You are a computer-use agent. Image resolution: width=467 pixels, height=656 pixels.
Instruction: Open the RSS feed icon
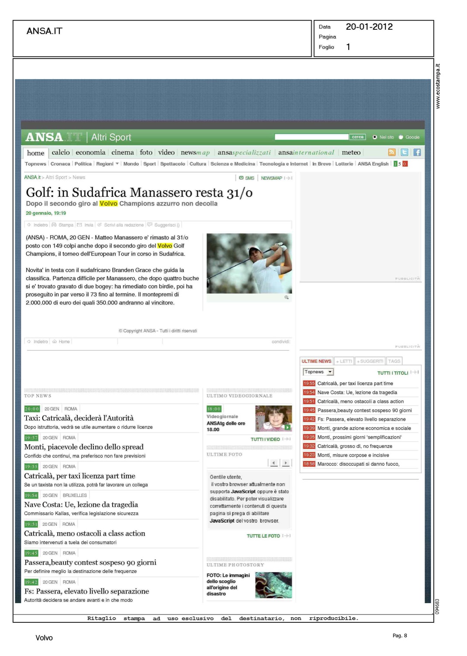click(391, 152)
